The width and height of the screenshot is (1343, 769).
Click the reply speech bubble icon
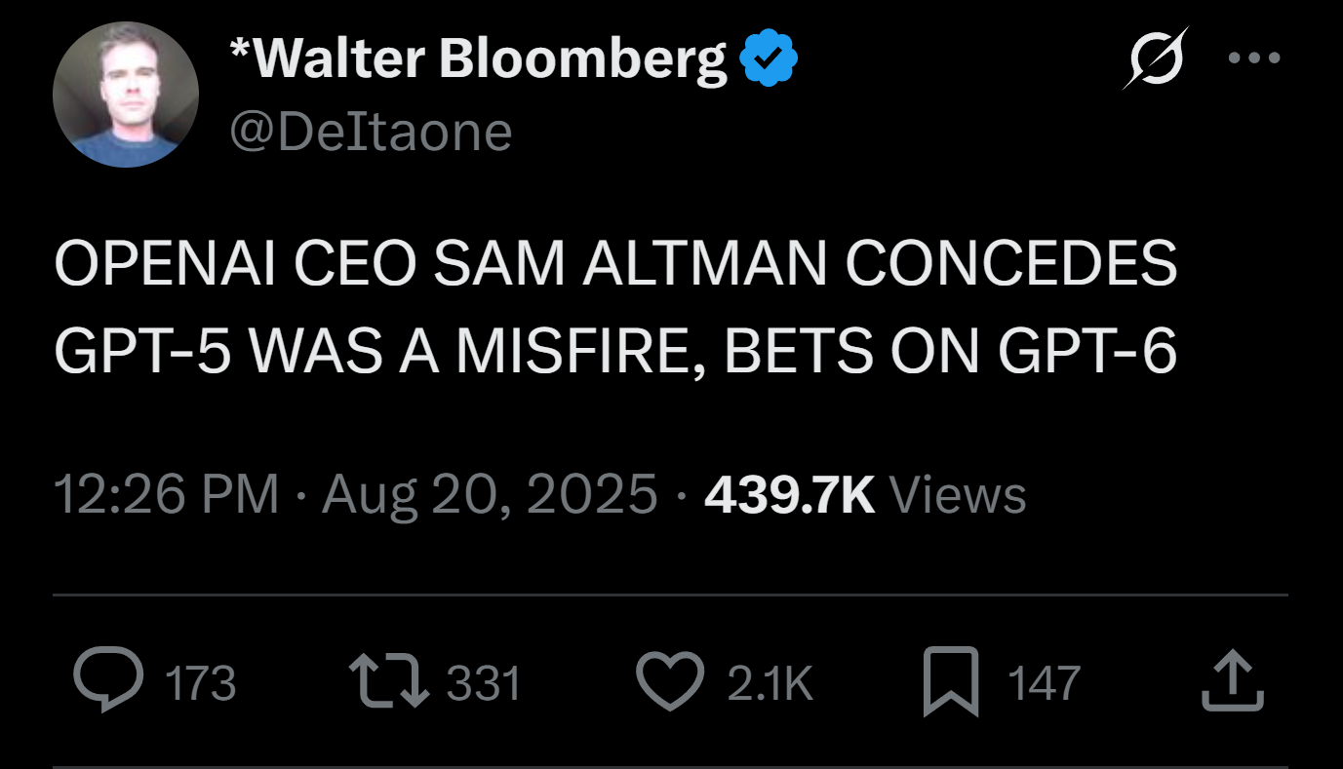pyautogui.click(x=109, y=681)
